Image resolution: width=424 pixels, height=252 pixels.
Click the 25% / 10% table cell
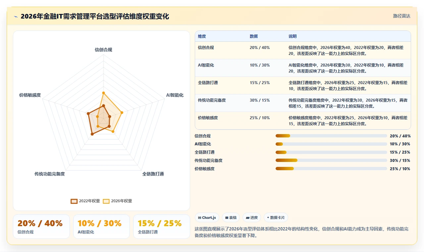coord(260,118)
